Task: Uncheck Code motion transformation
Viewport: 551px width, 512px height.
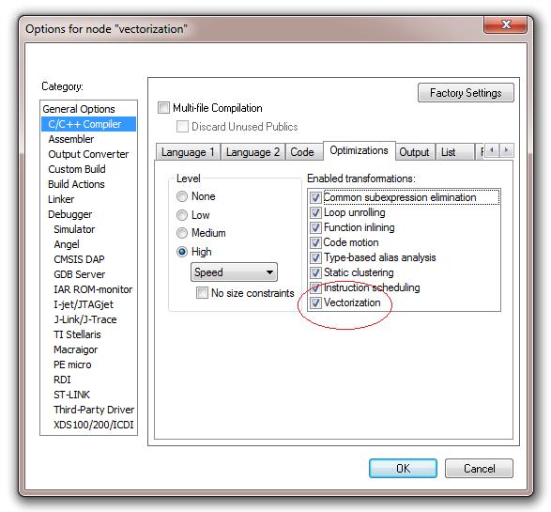Action: pos(315,242)
